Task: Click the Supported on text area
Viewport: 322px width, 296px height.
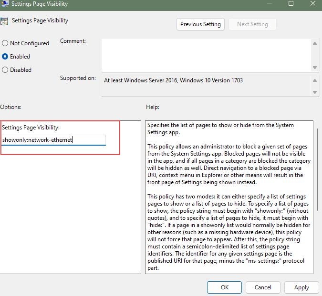Action: point(205,86)
